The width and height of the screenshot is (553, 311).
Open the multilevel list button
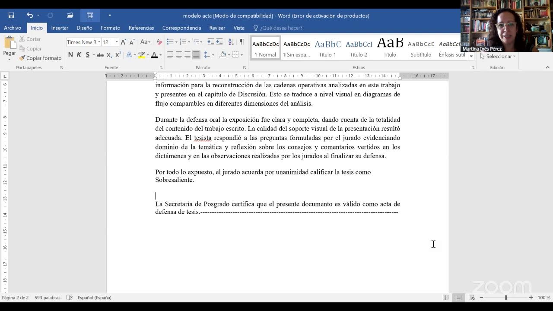pos(196,42)
